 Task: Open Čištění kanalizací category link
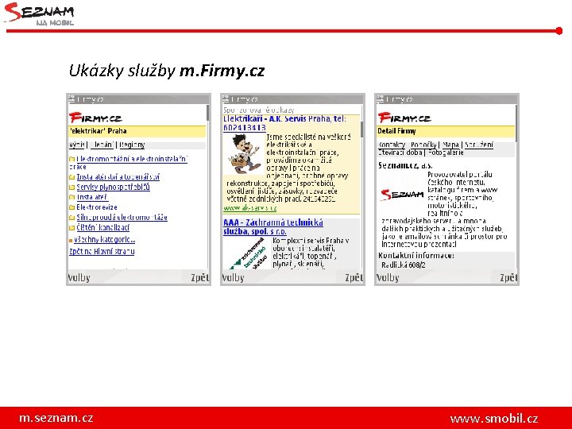(102, 228)
